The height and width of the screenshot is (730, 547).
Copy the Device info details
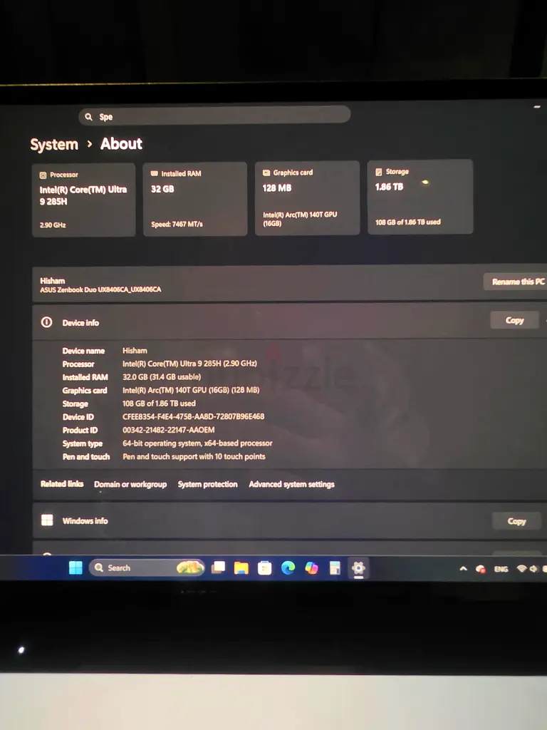click(514, 320)
